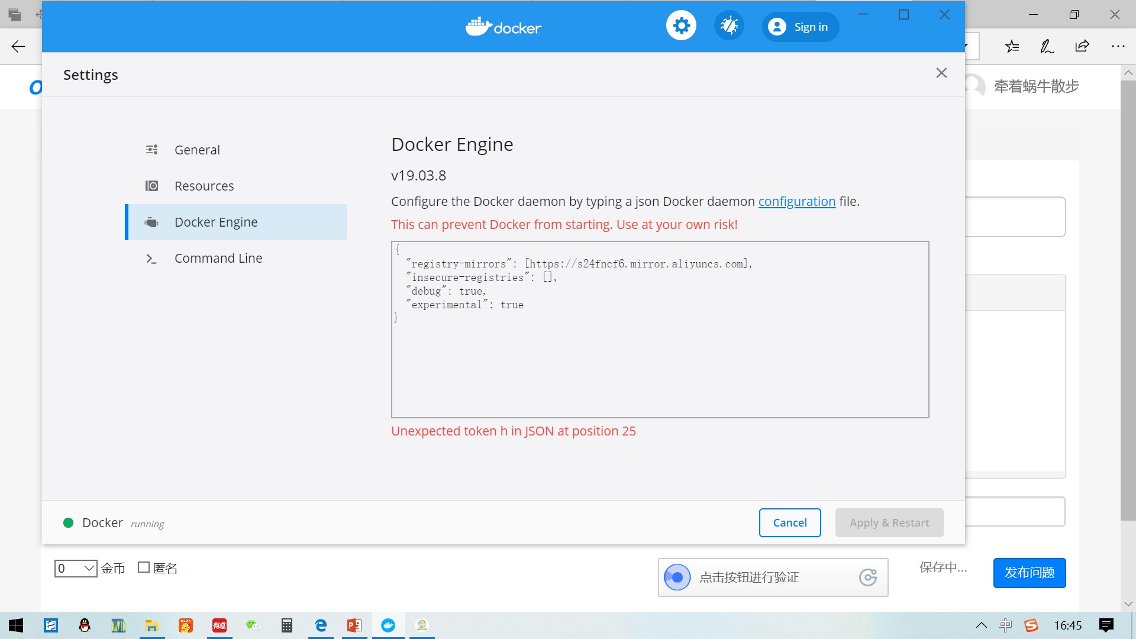Select the Command Line settings section
This screenshot has width=1136, height=639.
235,258
